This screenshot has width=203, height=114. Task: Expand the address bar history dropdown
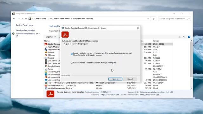[148, 19]
